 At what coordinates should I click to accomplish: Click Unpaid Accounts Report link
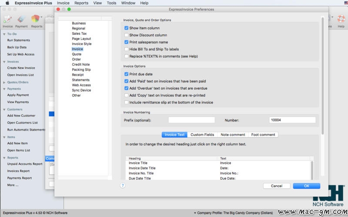25,164
